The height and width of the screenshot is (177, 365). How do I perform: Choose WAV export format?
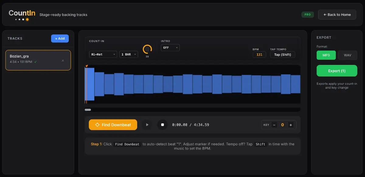coord(348,55)
